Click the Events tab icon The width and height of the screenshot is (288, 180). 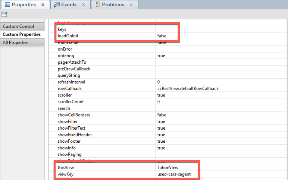pyautogui.click(x=57, y=5)
